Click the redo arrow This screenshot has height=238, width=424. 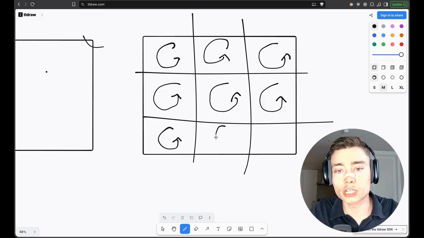point(173,218)
